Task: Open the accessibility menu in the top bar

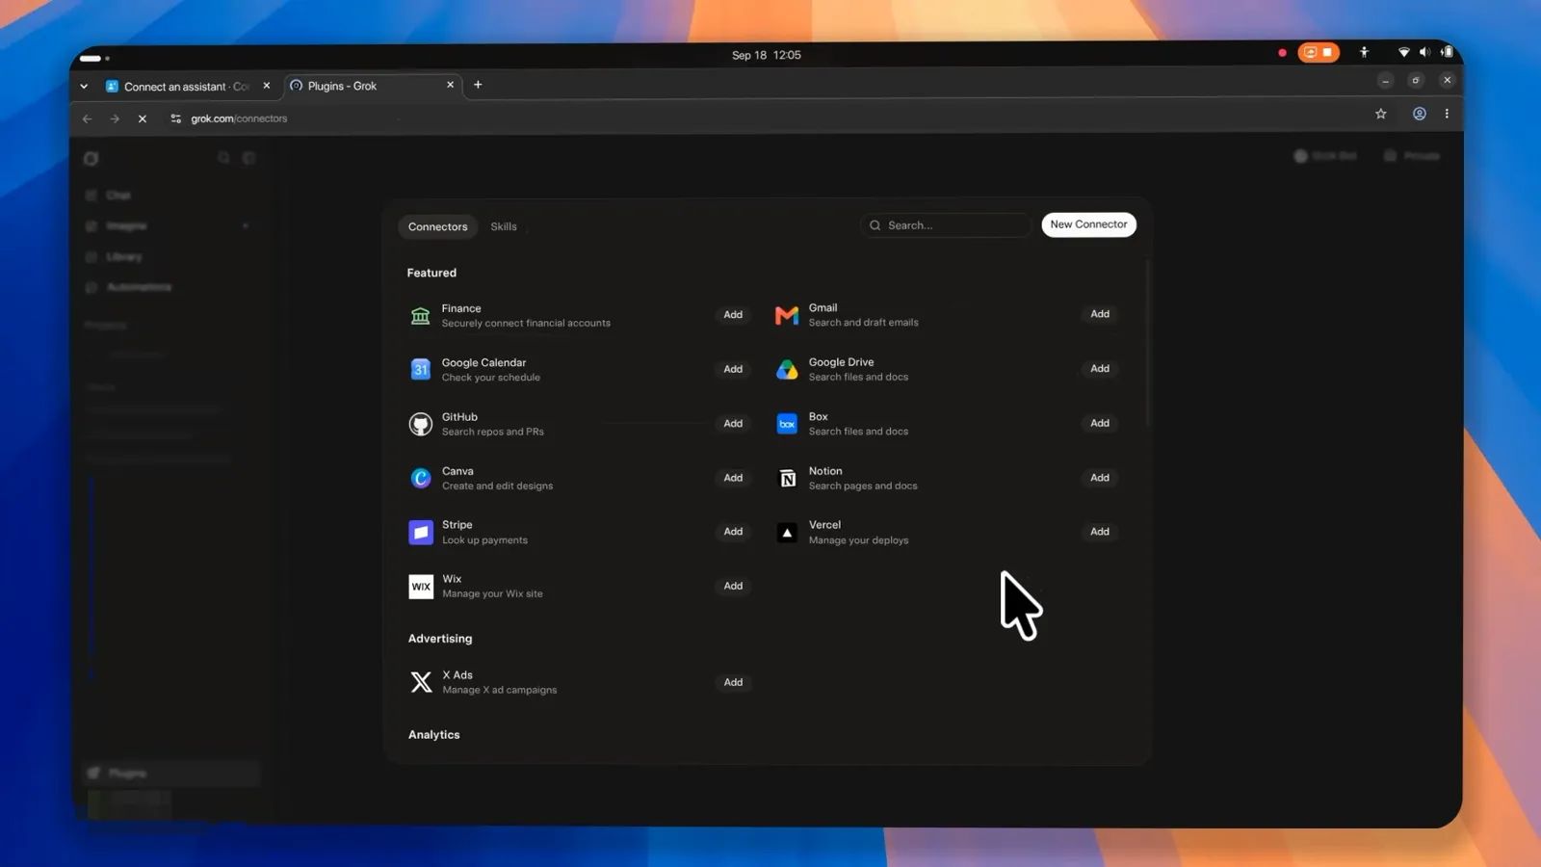Action: (1364, 52)
